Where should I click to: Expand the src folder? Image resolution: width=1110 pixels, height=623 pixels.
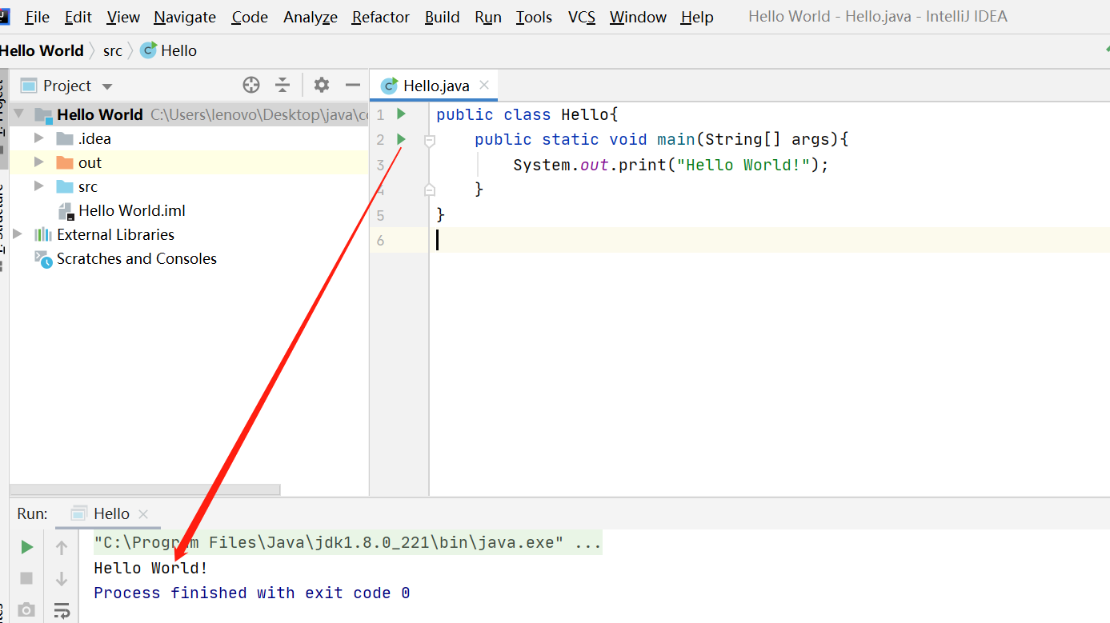(x=38, y=186)
